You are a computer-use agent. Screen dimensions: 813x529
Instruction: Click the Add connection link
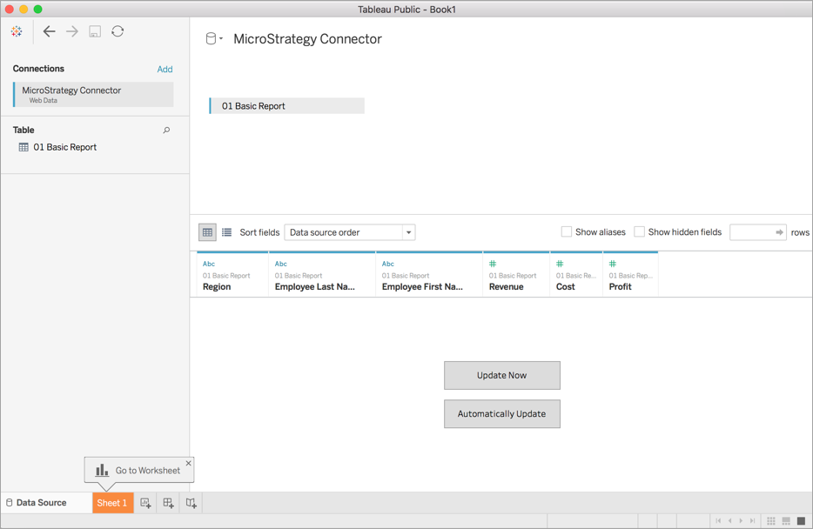point(165,70)
